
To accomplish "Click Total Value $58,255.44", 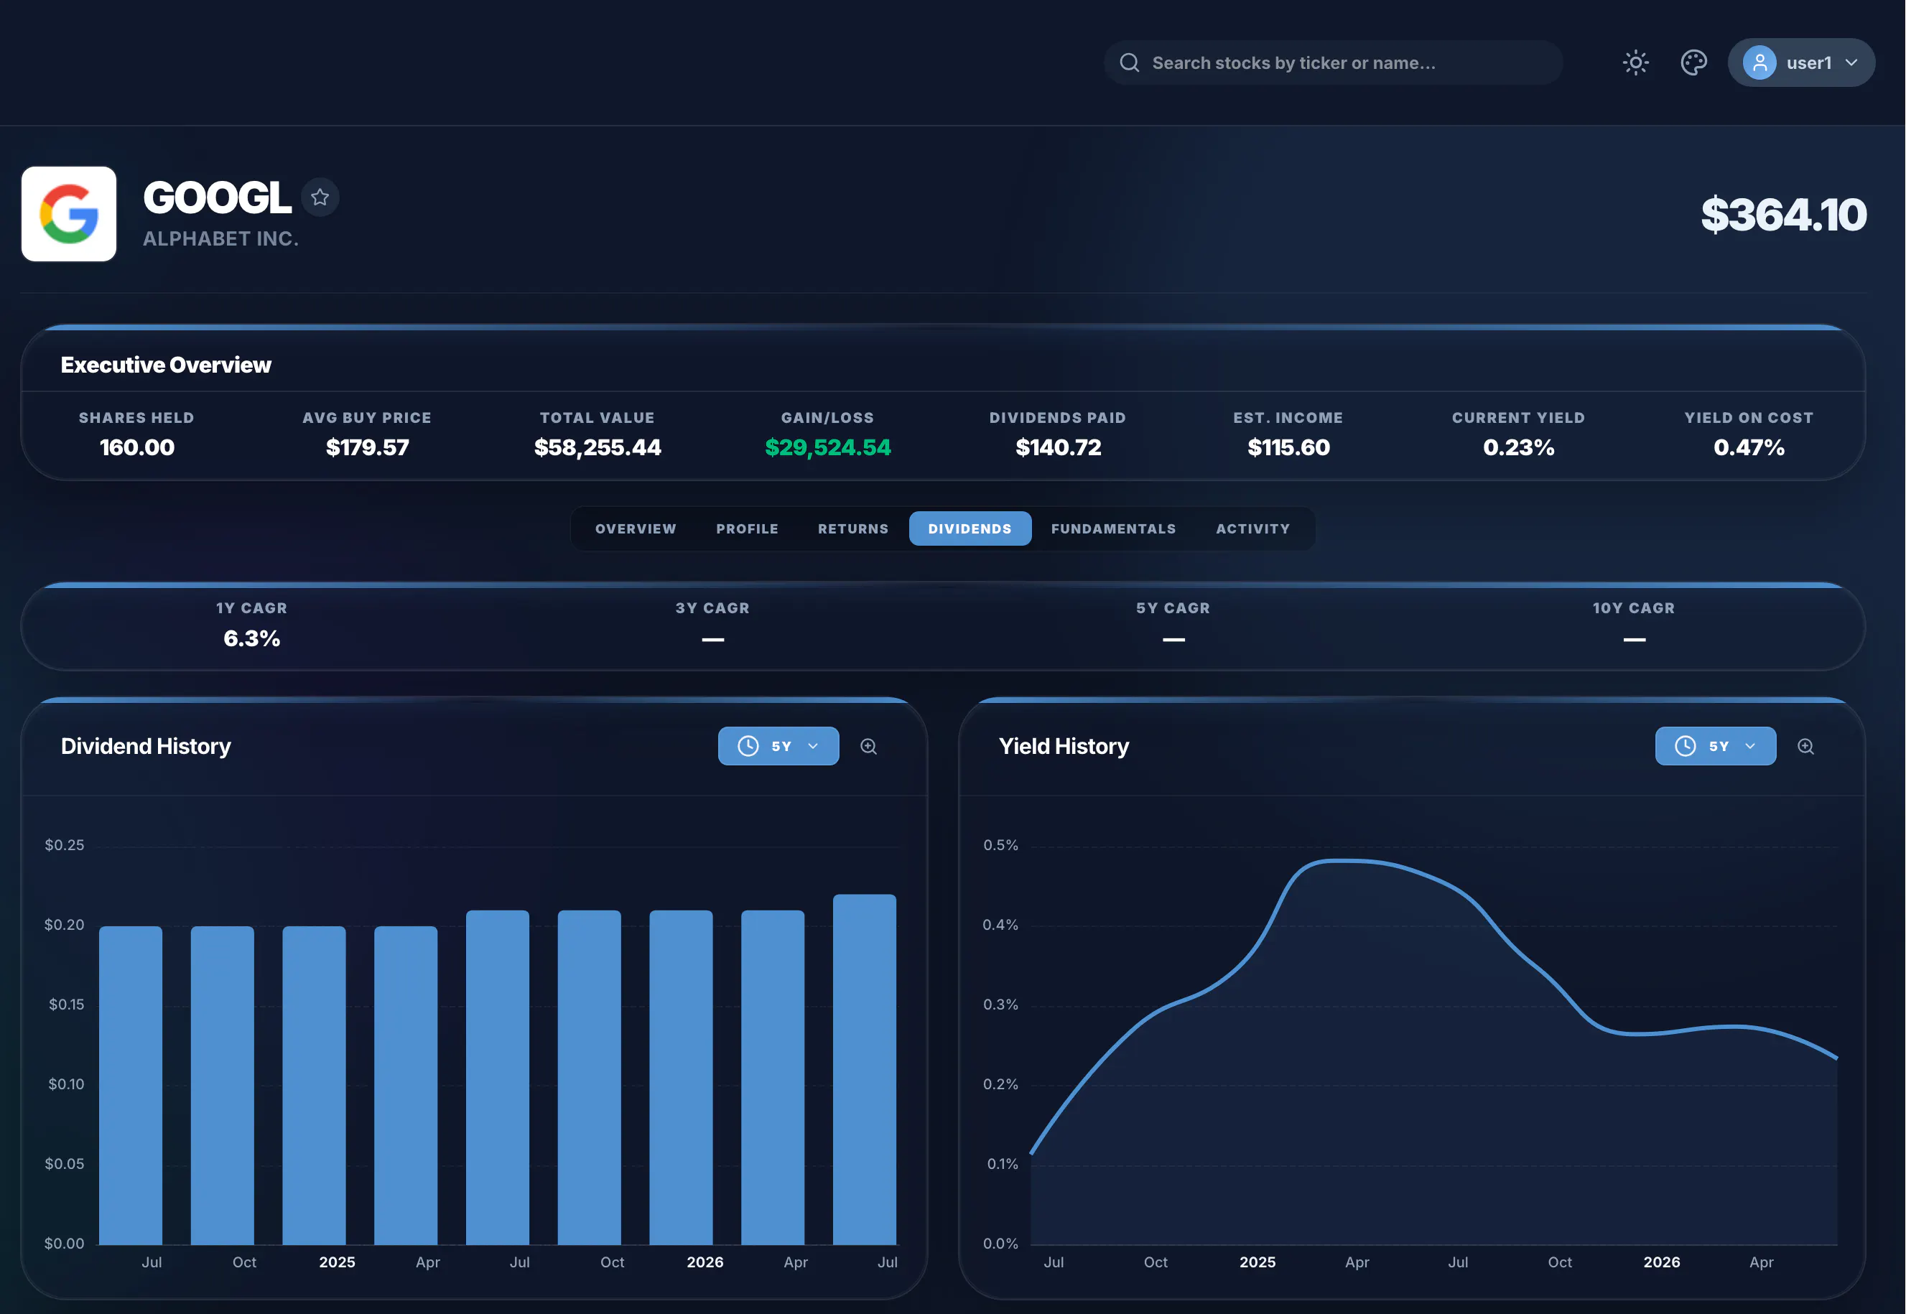I will pyautogui.click(x=598, y=447).
